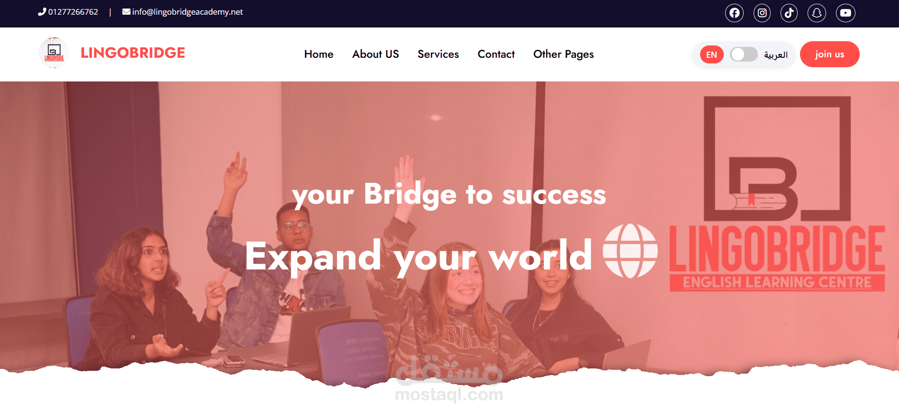Image resolution: width=899 pixels, height=412 pixels.
Task: Select the EN language pill
Action: pyautogui.click(x=711, y=54)
